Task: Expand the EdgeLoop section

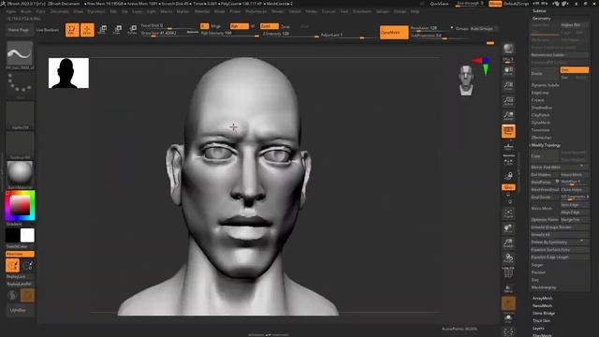Action: (540, 93)
